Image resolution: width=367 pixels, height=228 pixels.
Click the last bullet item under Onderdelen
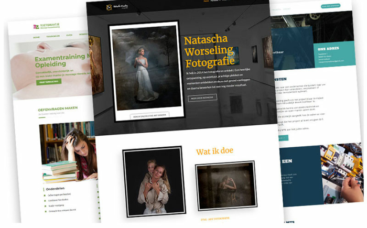pos(62,211)
